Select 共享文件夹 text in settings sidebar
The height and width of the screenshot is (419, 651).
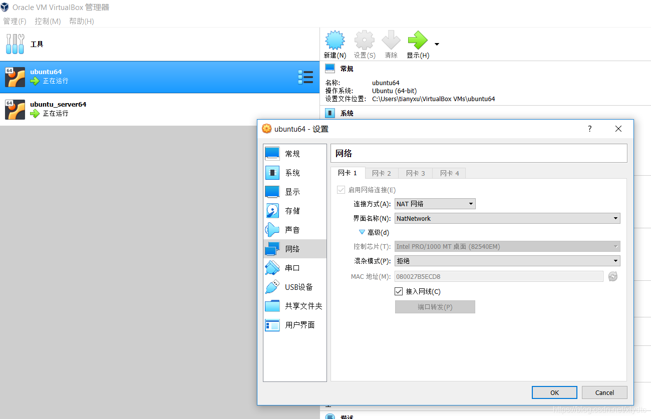[303, 306]
